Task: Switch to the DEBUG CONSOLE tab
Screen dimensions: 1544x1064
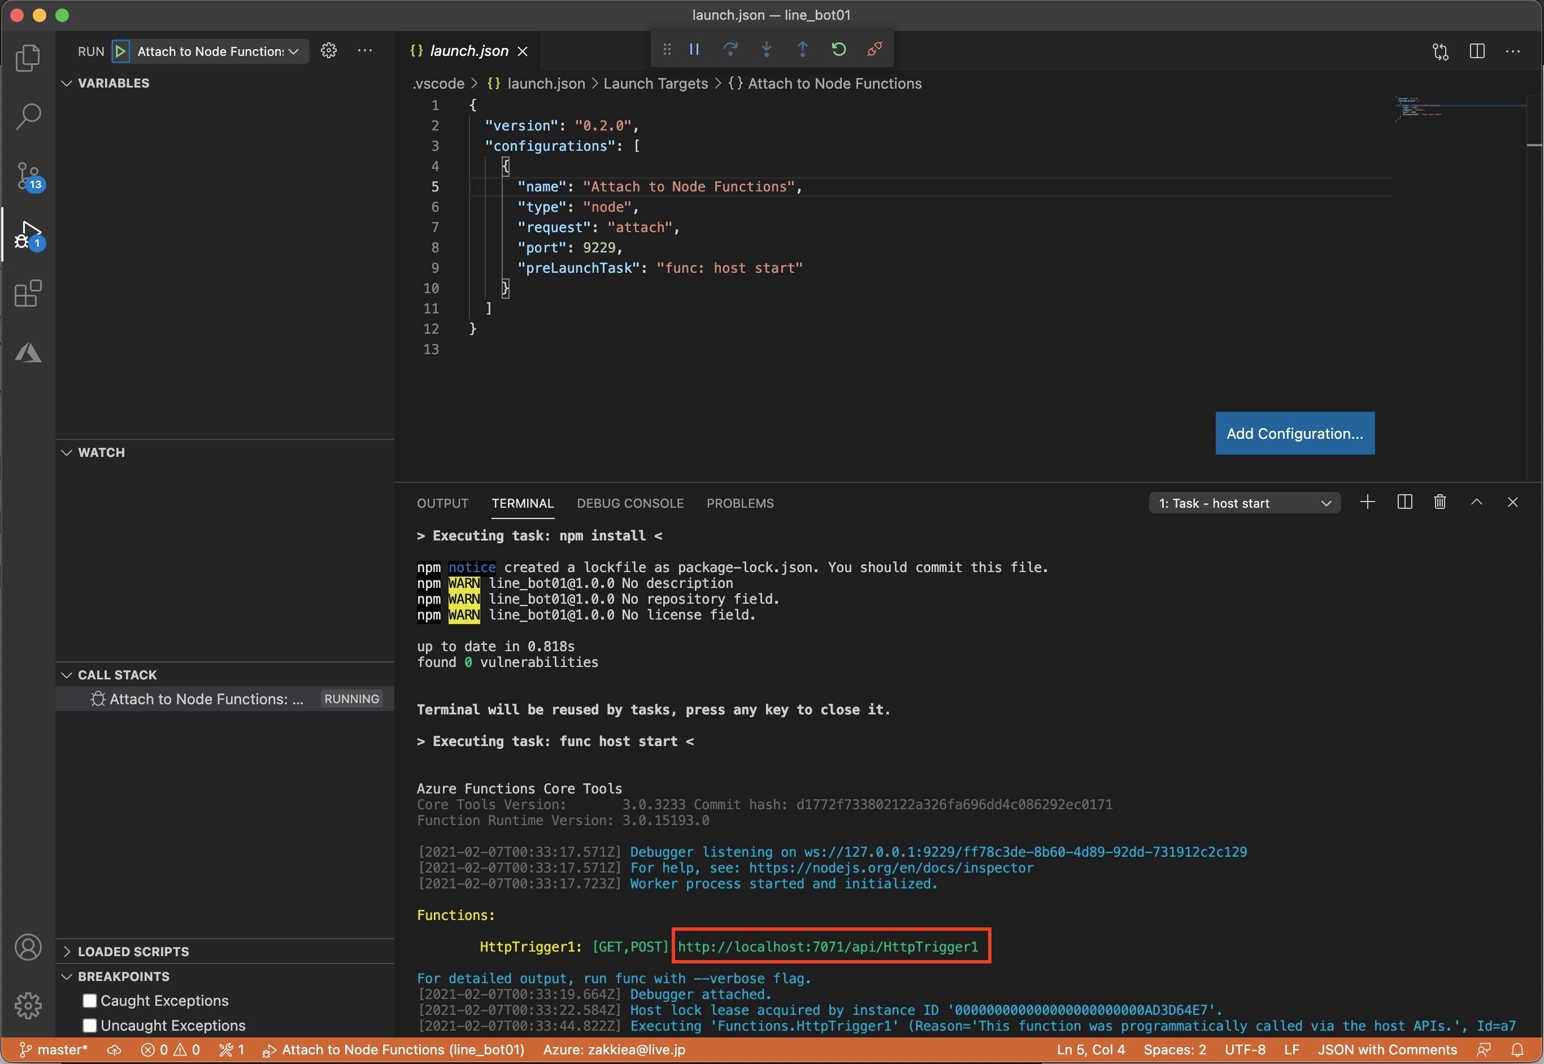Action: tap(629, 503)
